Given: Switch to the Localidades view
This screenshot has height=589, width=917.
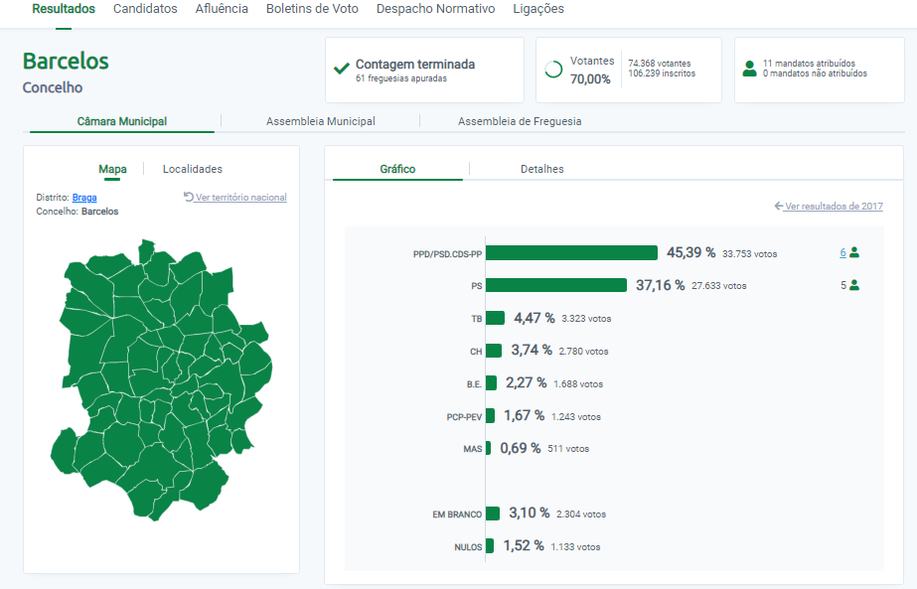Looking at the screenshot, I should (x=193, y=169).
